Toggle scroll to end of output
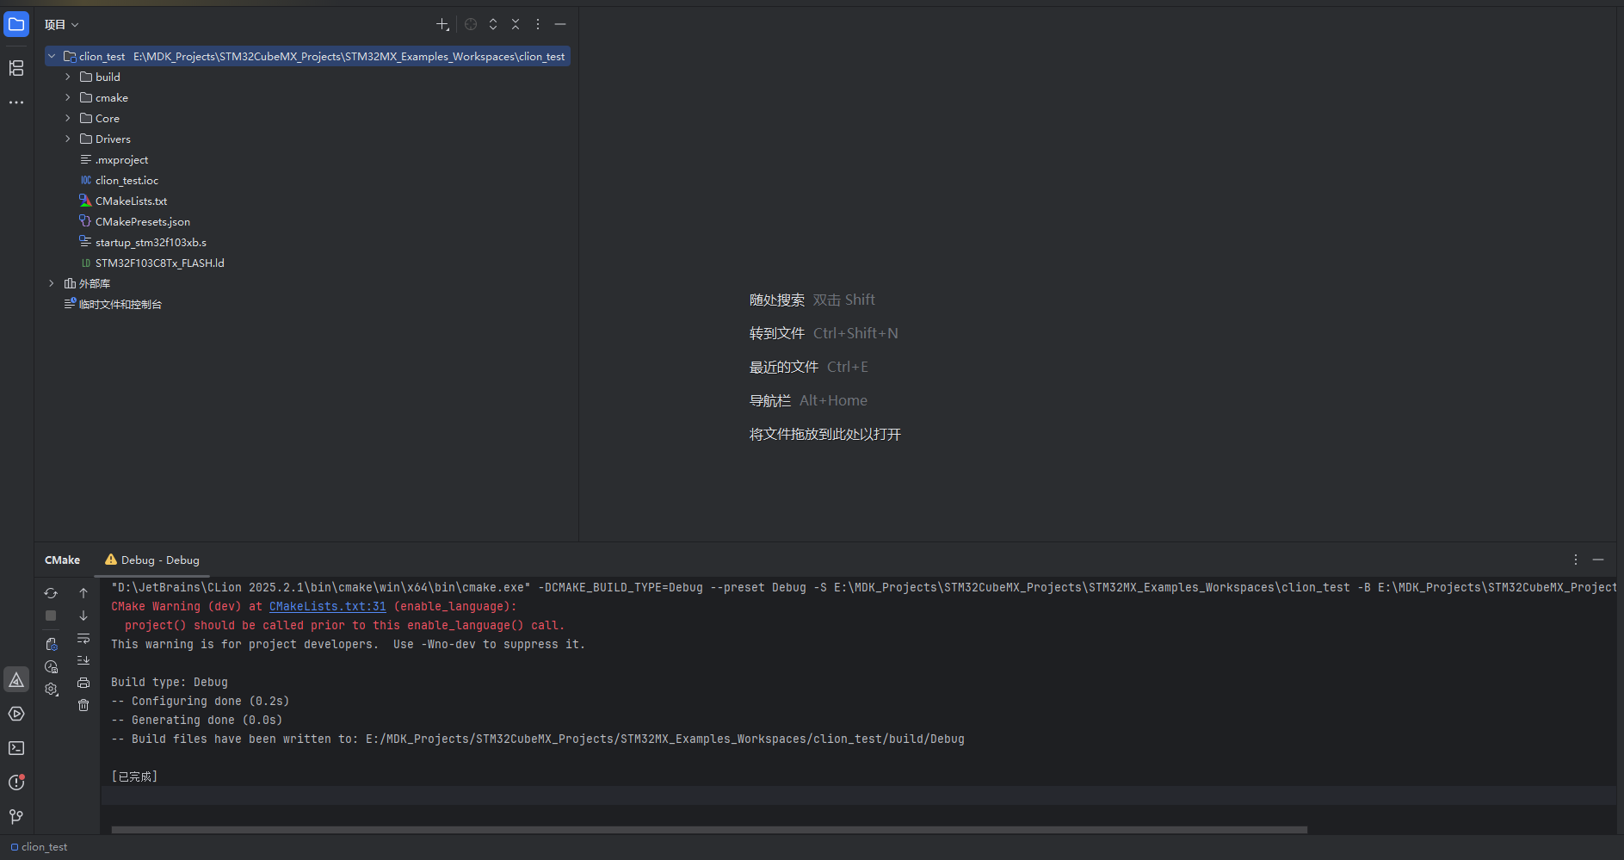Image resolution: width=1624 pixels, height=860 pixels. pyautogui.click(x=83, y=660)
